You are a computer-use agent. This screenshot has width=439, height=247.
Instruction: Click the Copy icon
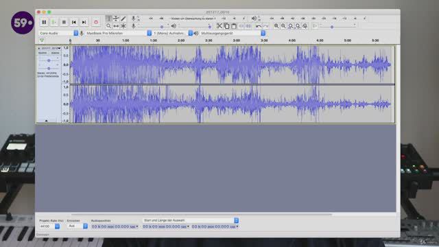(226, 26)
